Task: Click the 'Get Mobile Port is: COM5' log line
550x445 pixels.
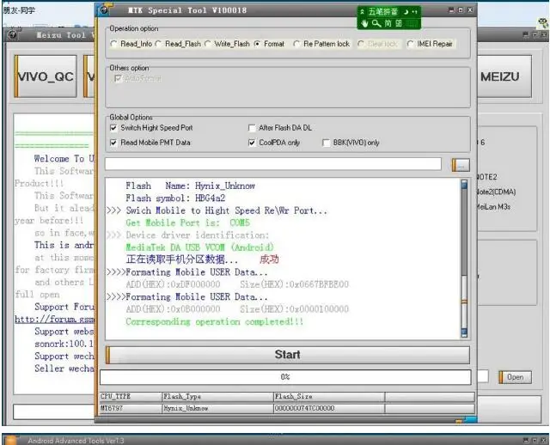Action: (x=187, y=222)
